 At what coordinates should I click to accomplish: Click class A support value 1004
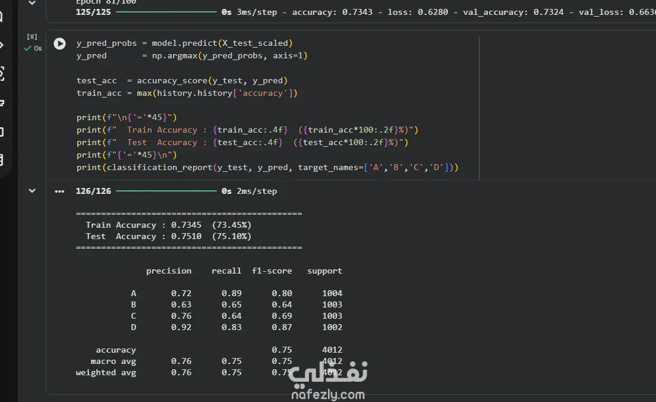pos(332,293)
